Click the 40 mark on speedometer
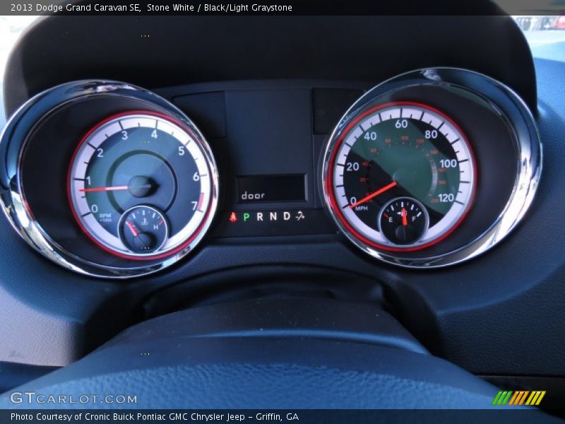This screenshot has width=565, height=424. pyautogui.click(x=370, y=136)
